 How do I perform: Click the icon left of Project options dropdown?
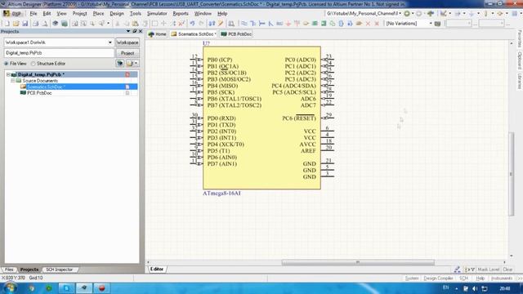pyautogui.click(x=120, y=64)
